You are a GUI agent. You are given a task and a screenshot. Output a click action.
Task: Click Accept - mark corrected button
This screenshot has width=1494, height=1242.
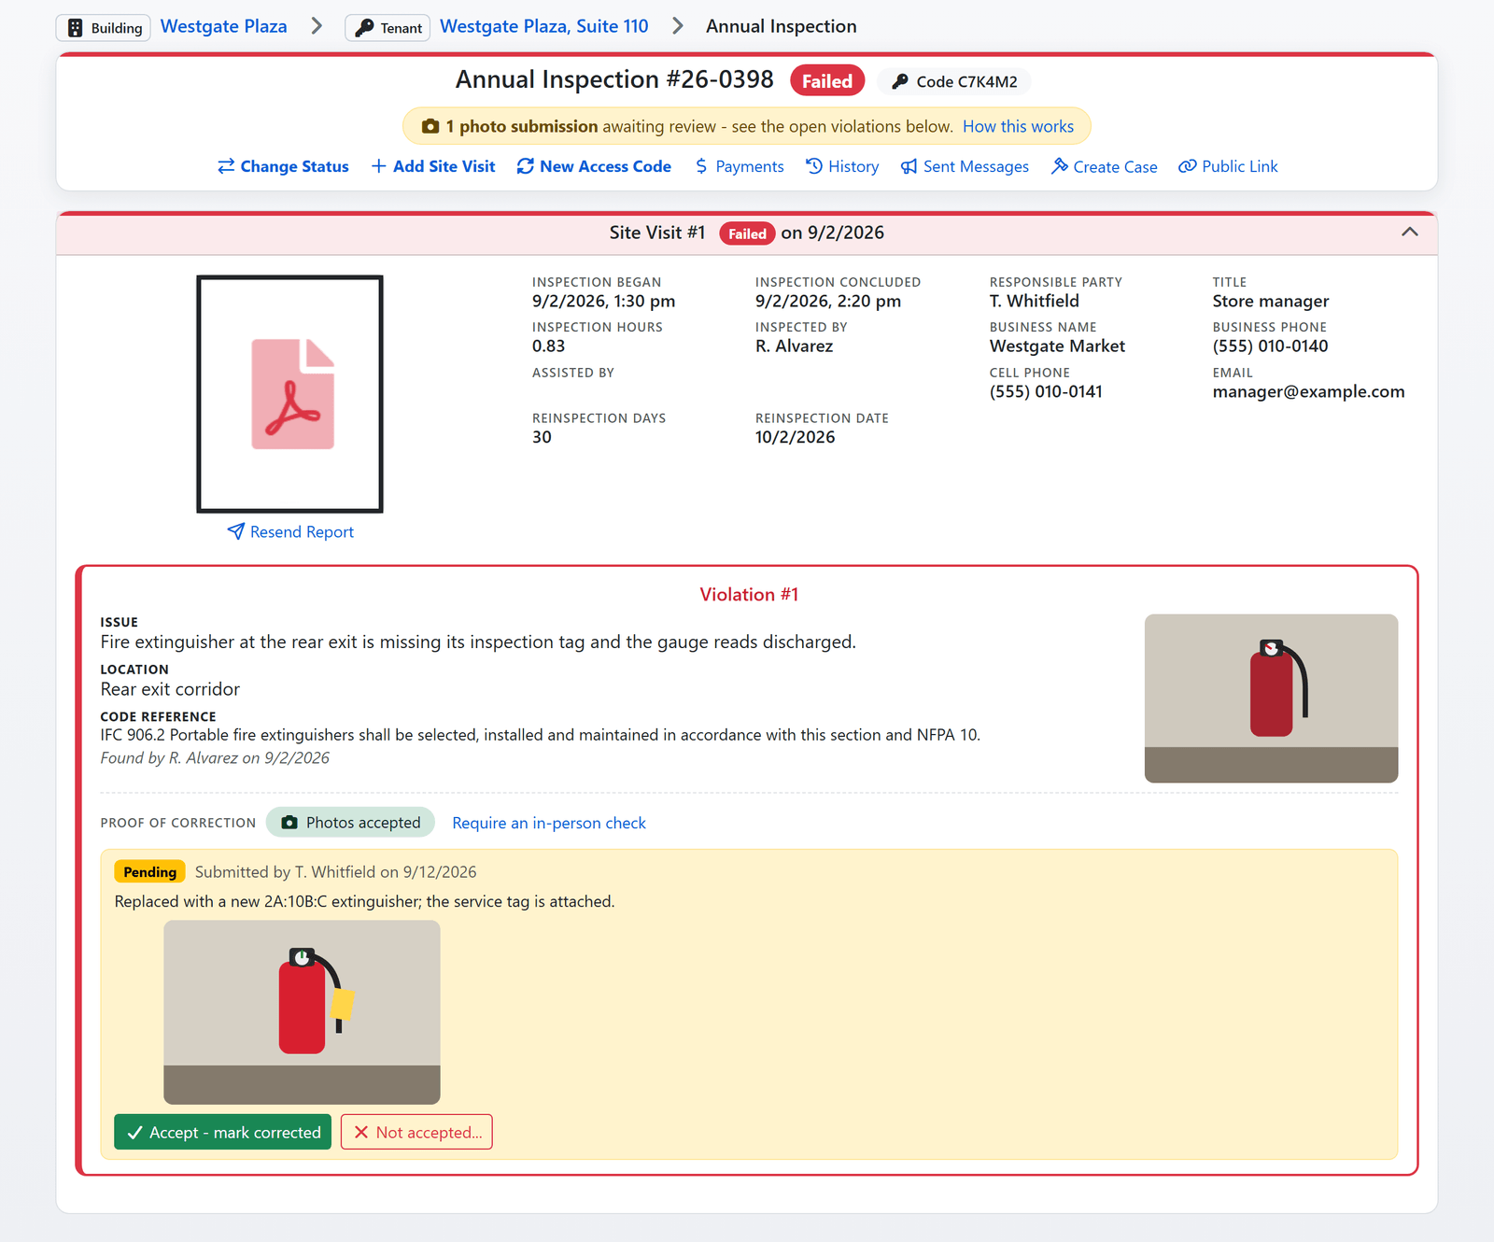(222, 1132)
